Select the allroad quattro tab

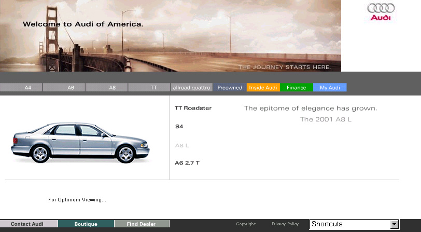click(x=191, y=87)
